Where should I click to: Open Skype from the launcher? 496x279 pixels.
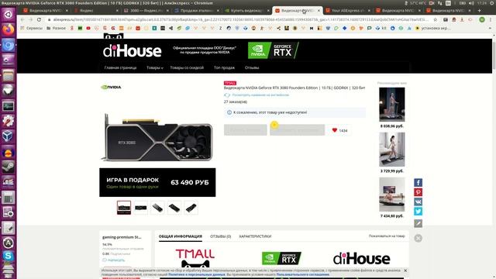coord(9,256)
